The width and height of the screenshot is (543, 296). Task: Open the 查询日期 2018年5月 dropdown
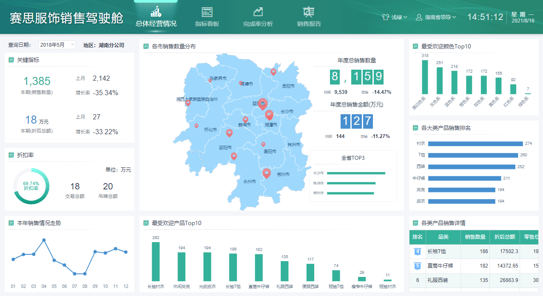57,45
